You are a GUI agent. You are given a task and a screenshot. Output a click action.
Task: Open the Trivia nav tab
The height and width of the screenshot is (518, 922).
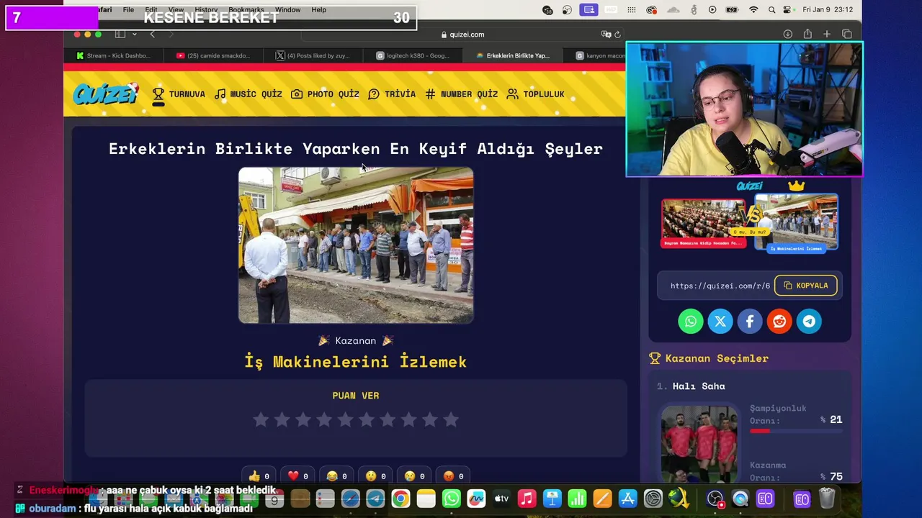click(x=392, y=94)
